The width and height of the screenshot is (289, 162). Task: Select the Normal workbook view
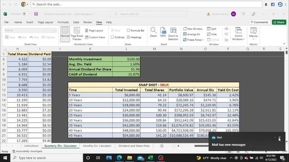(x=65, y=34)
